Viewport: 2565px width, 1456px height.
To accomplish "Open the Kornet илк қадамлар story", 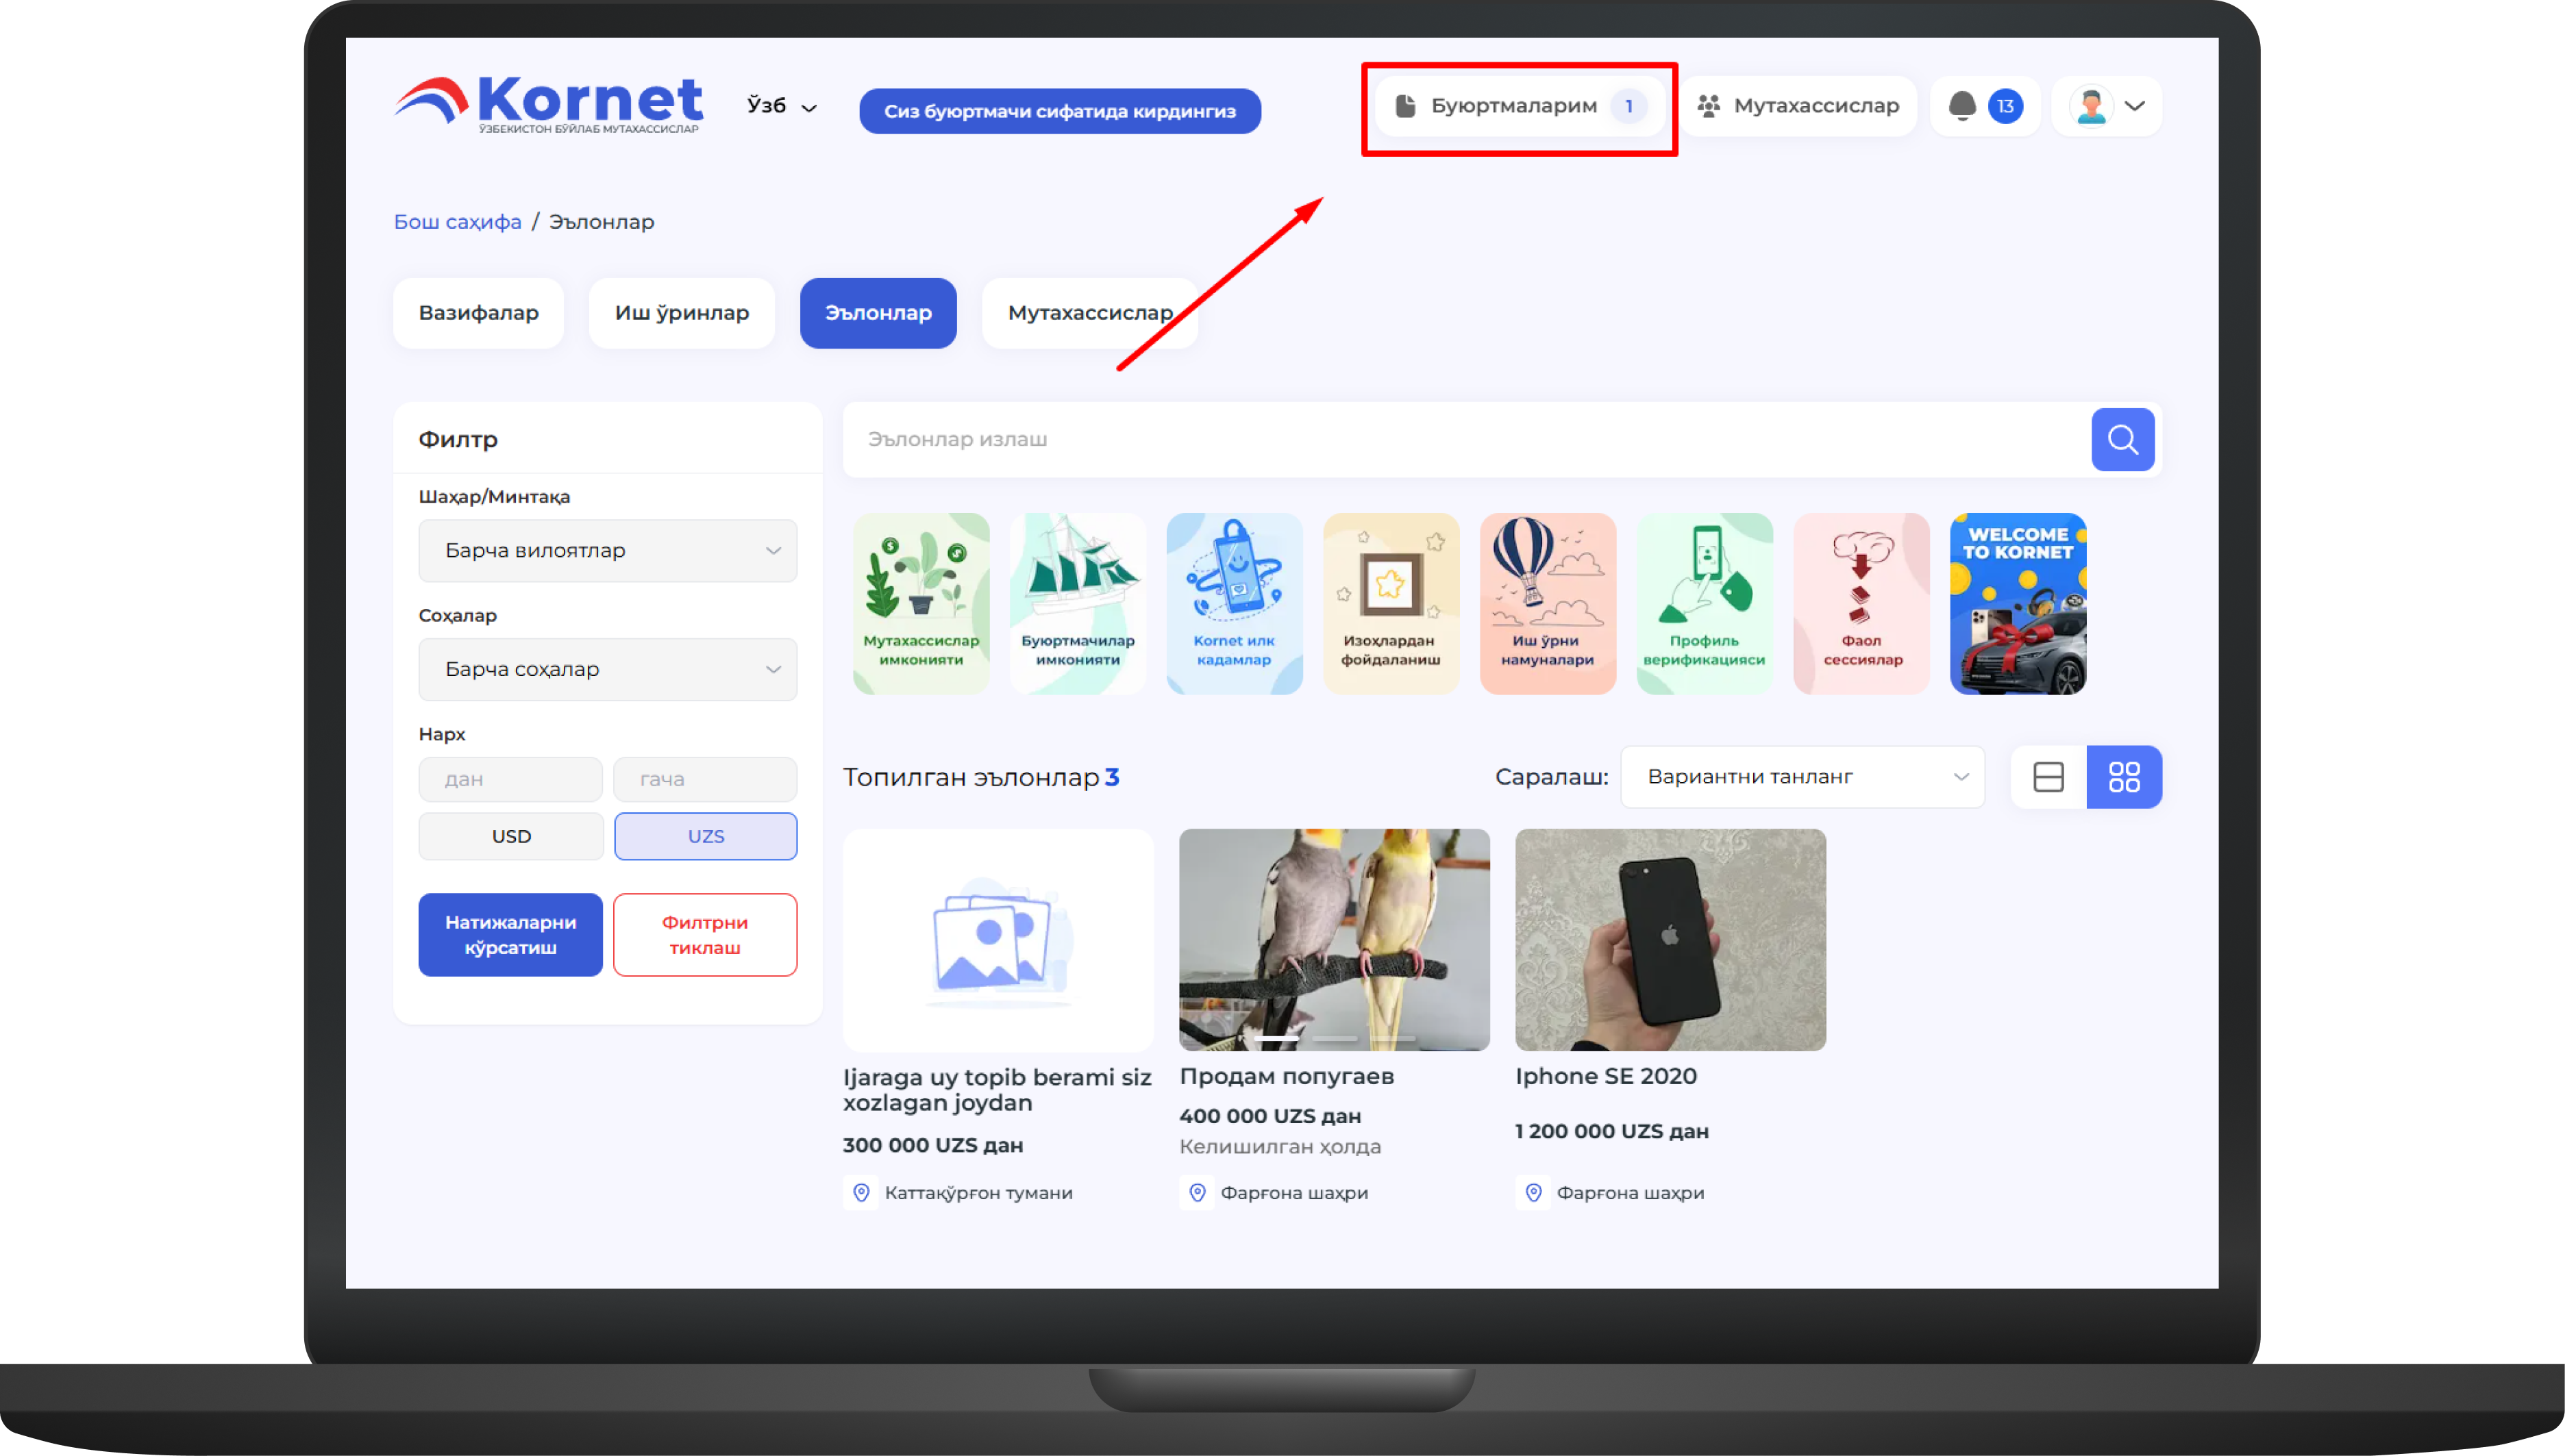I will pyautogui.click(x=1233, y=603).
